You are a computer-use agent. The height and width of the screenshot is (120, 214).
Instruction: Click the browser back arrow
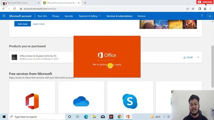(x=4, y=9)
